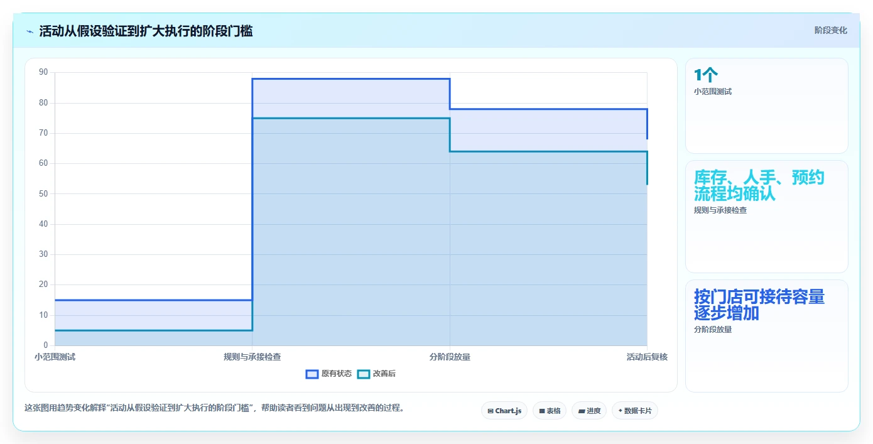Click the header icon beside the title
This screenshot has height=444, width=873.
coord(30,31)
